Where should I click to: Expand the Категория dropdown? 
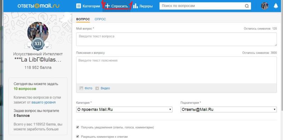pos(124,109)
